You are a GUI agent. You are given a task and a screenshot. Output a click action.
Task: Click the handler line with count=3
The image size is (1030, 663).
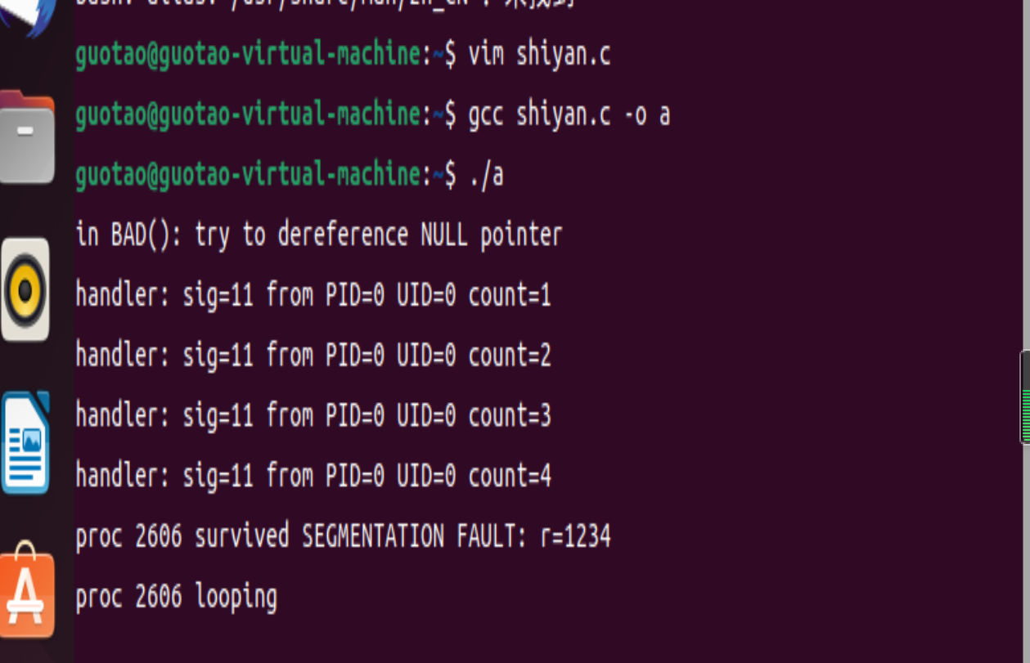[x=313, y=415]
